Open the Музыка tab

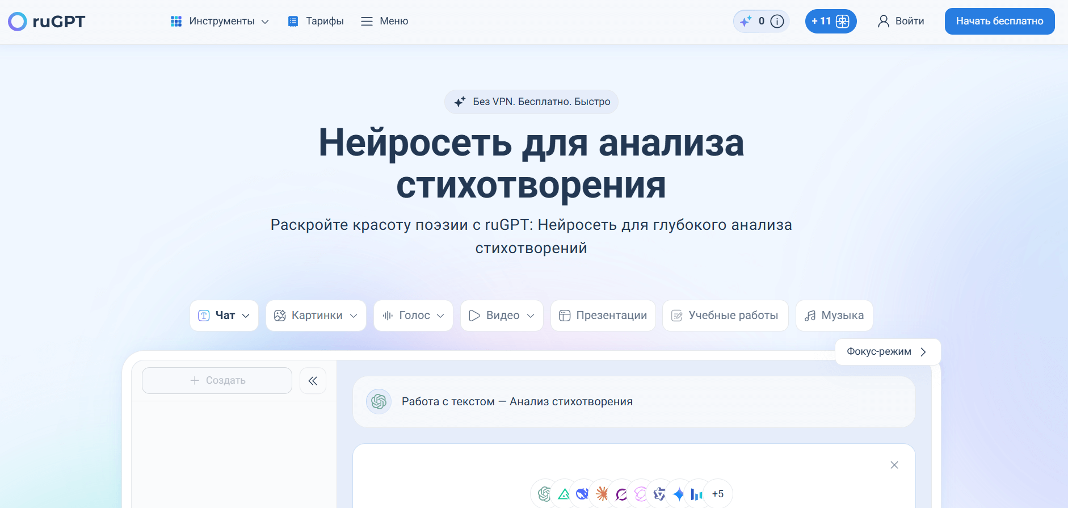tap(834, 316)
